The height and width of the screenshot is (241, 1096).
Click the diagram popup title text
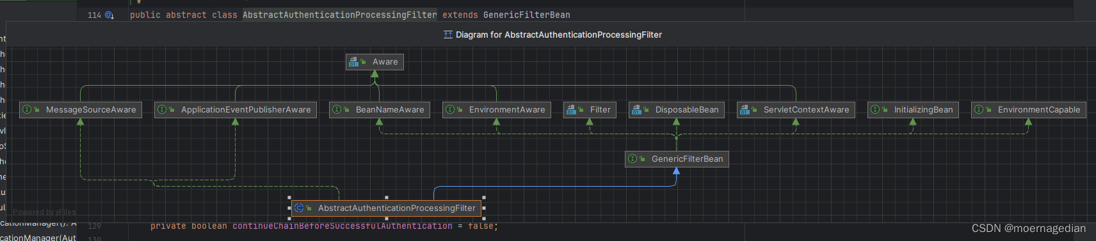pyautogui.click(x=559, y=35)
